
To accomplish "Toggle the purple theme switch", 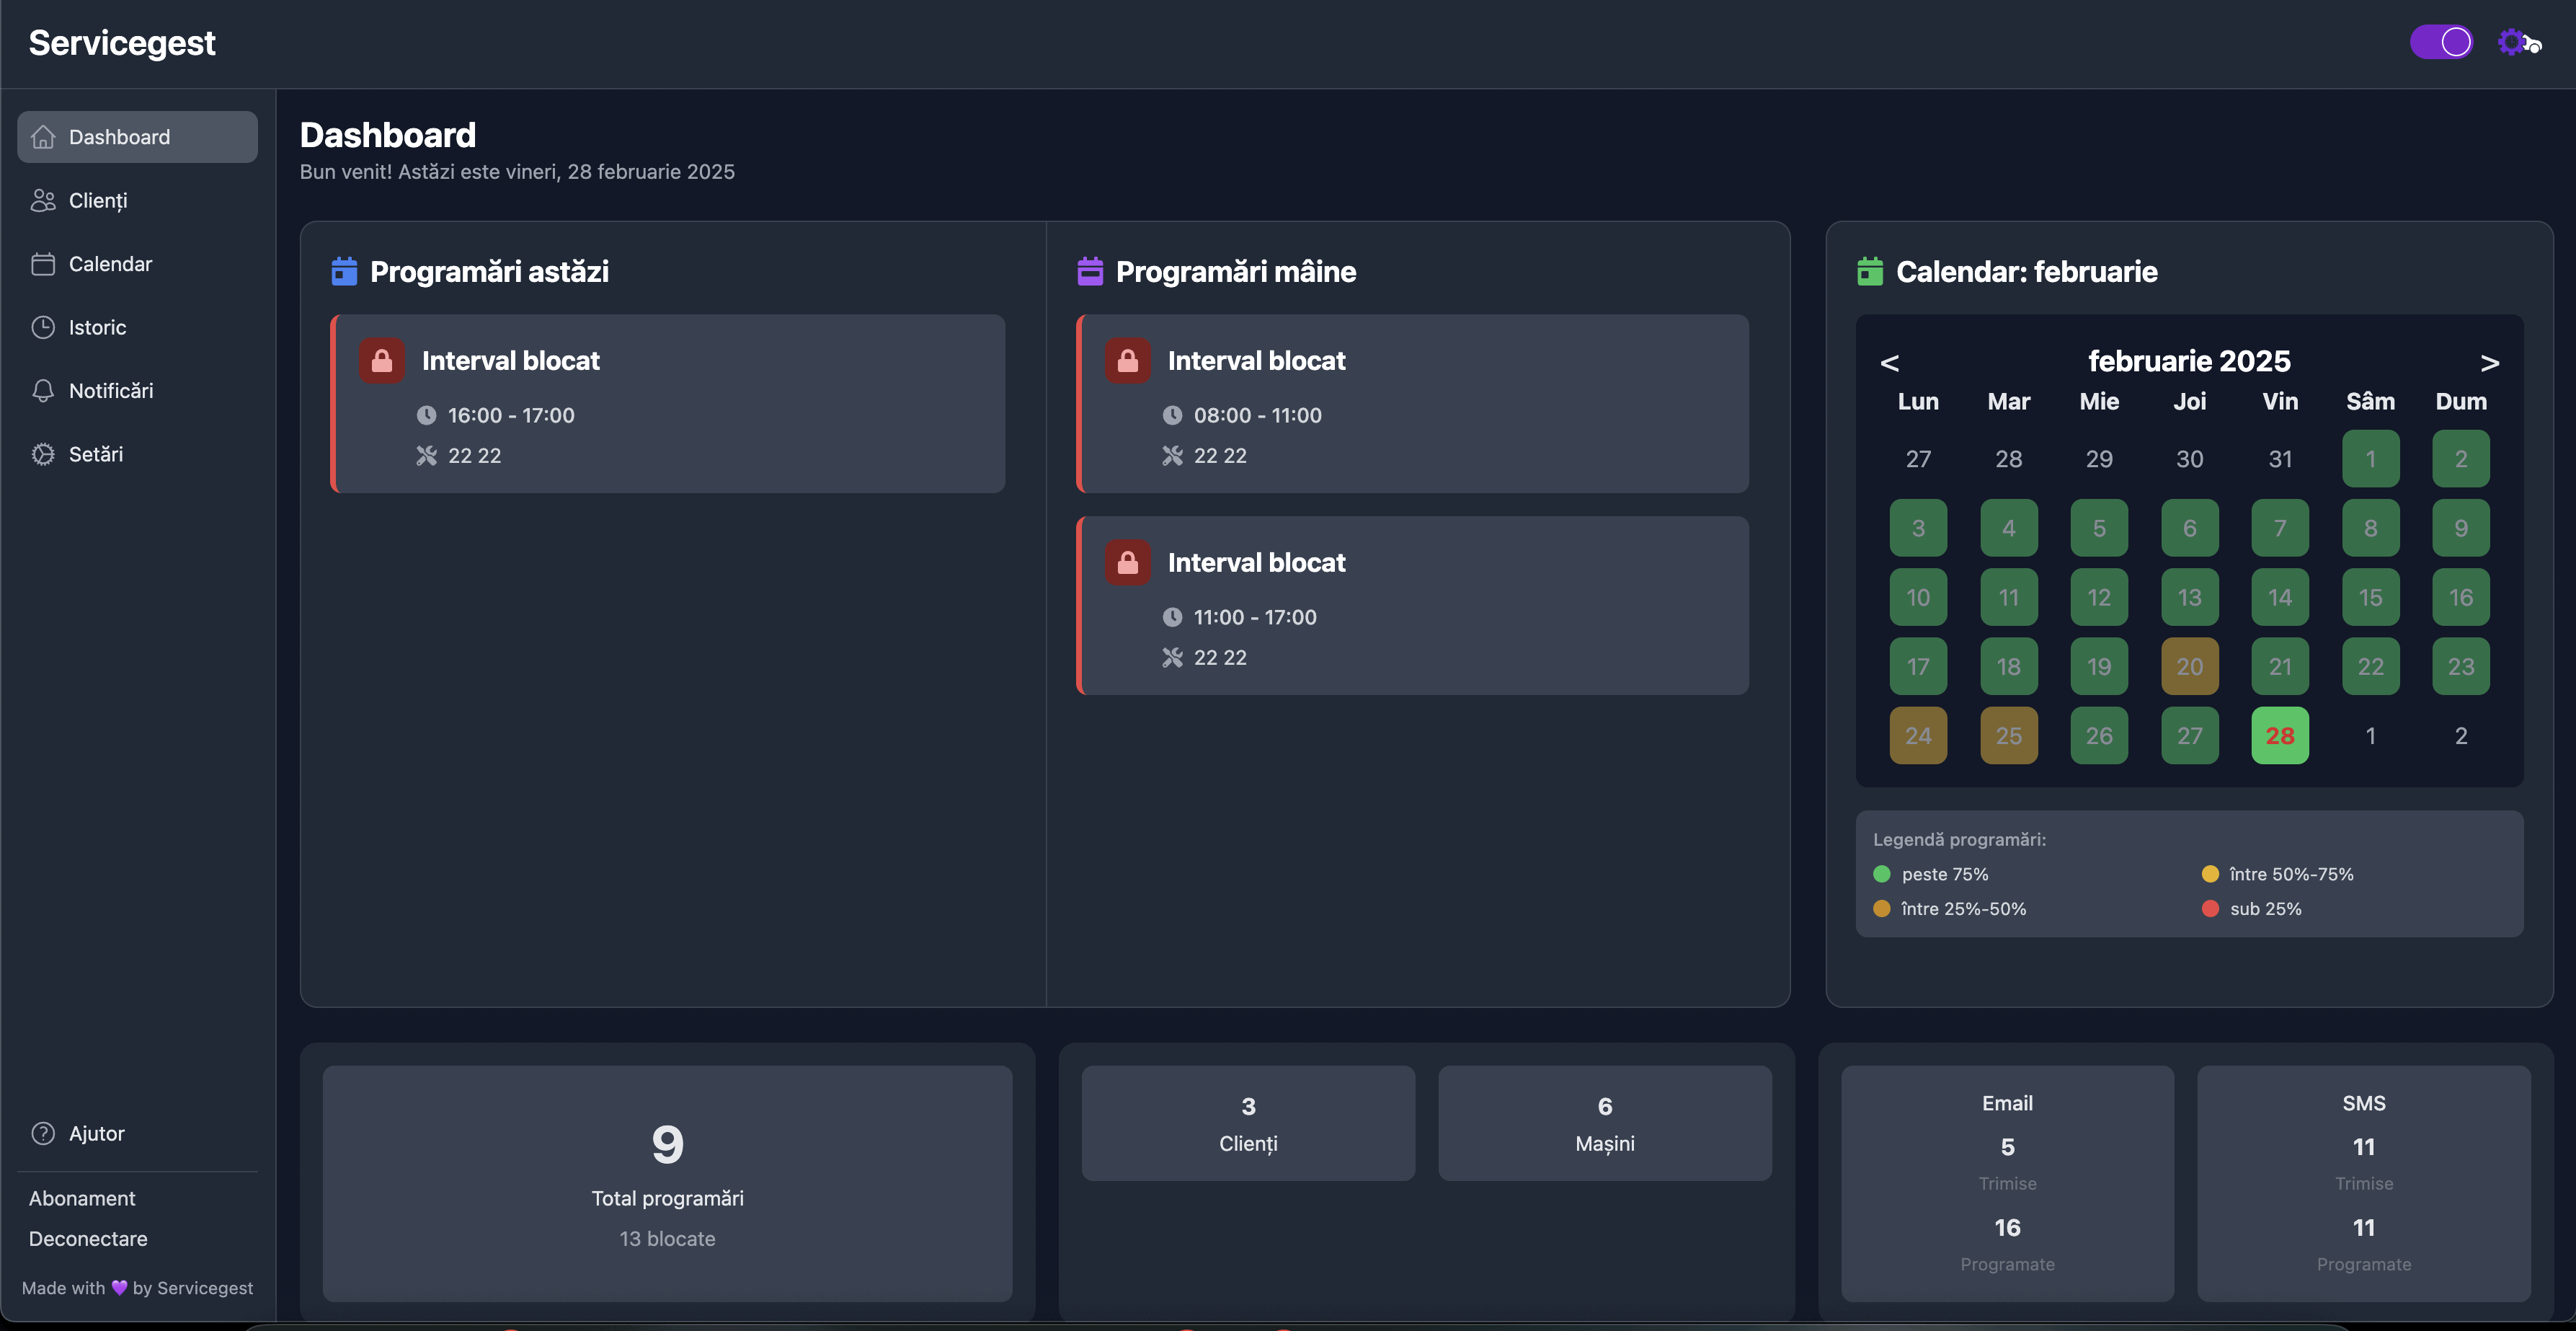I will (2440, 42).
